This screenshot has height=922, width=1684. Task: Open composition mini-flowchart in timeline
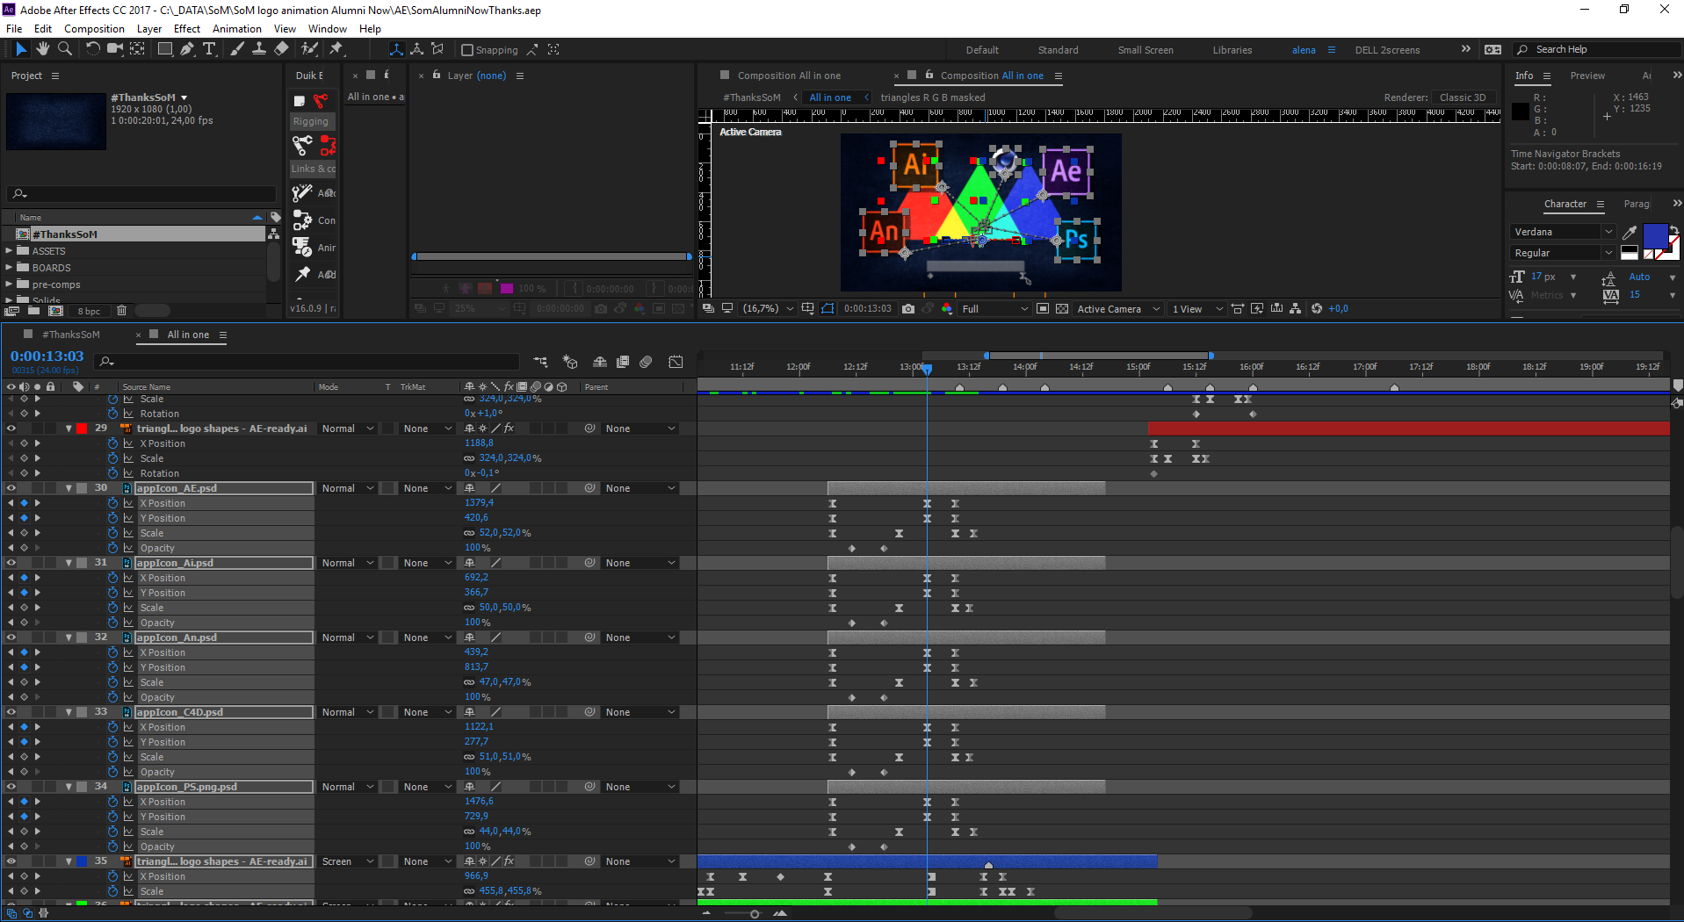coord(540,362)
